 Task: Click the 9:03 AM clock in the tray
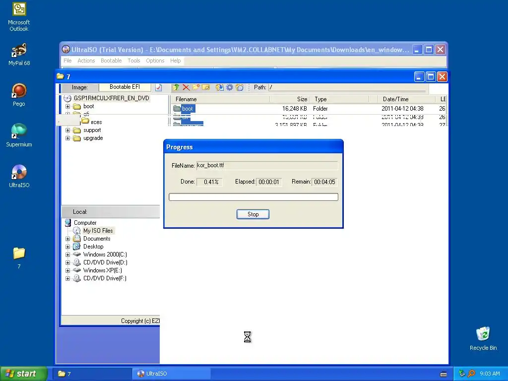click(490, 374)
